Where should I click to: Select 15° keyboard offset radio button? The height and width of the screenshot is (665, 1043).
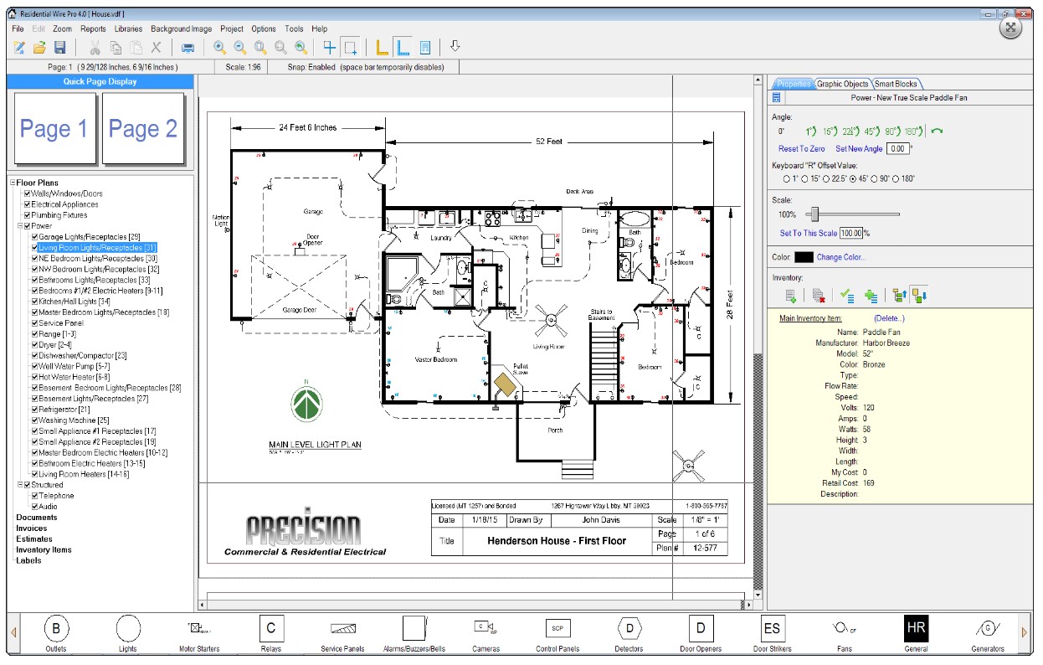click(806, 178)
